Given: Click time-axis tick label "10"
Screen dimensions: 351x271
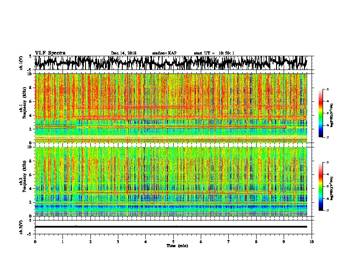Looking at the screenshot, I should (x=312, y=242).
